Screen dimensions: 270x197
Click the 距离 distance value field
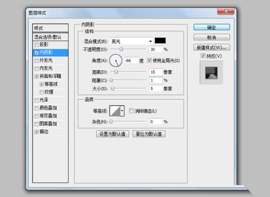[156, 72]
